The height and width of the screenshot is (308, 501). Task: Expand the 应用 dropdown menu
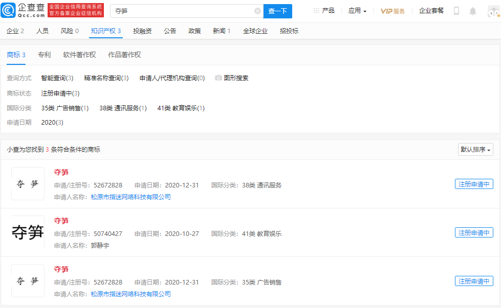point(357,11)
